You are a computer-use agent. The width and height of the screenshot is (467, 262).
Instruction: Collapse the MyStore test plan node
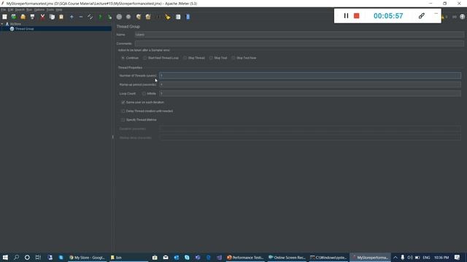[2, 24]
